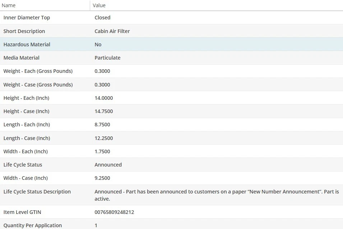Click 0.3000 in Weight - Case row
Viewport: 343px width, 229px height.
pyautogui.click(x=102, y=85)
